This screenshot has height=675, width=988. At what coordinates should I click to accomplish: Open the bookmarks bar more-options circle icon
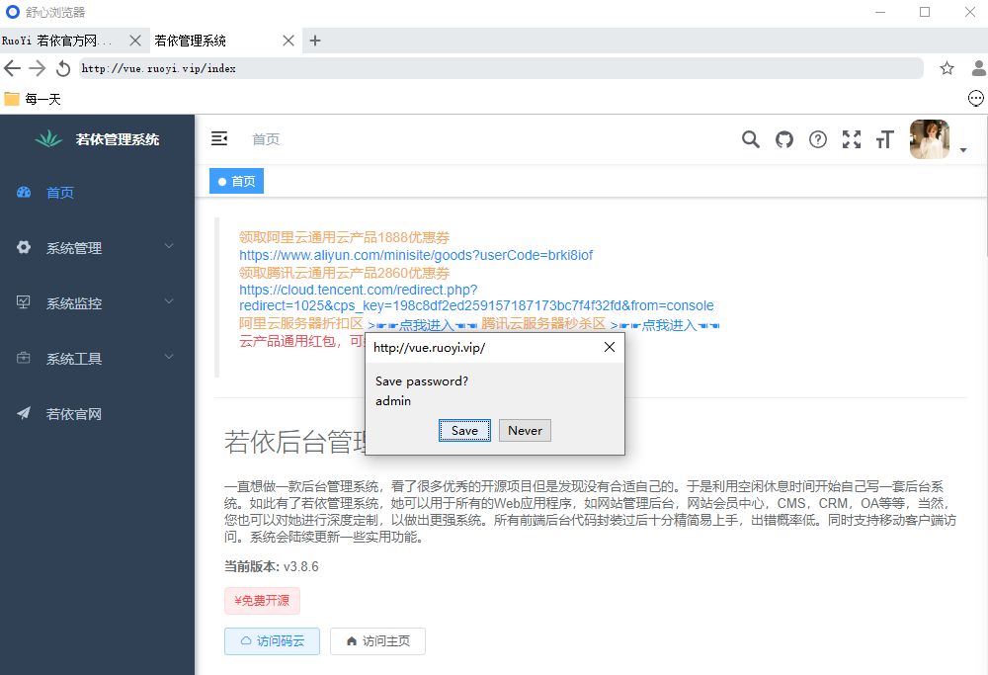pyautogui.click(x=975, y=98)
